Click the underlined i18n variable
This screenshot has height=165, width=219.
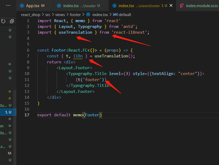click(78, 56)
